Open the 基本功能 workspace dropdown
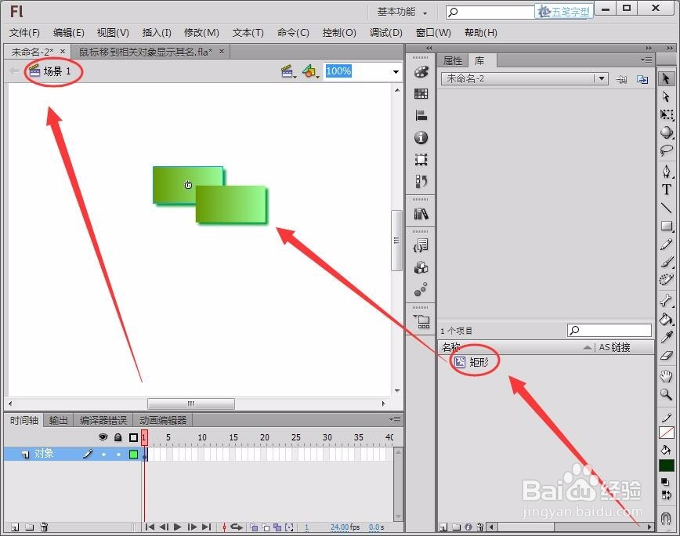The image size is (680, 536). (402, 12)
